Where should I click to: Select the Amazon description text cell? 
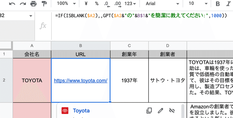click(210, 110)
